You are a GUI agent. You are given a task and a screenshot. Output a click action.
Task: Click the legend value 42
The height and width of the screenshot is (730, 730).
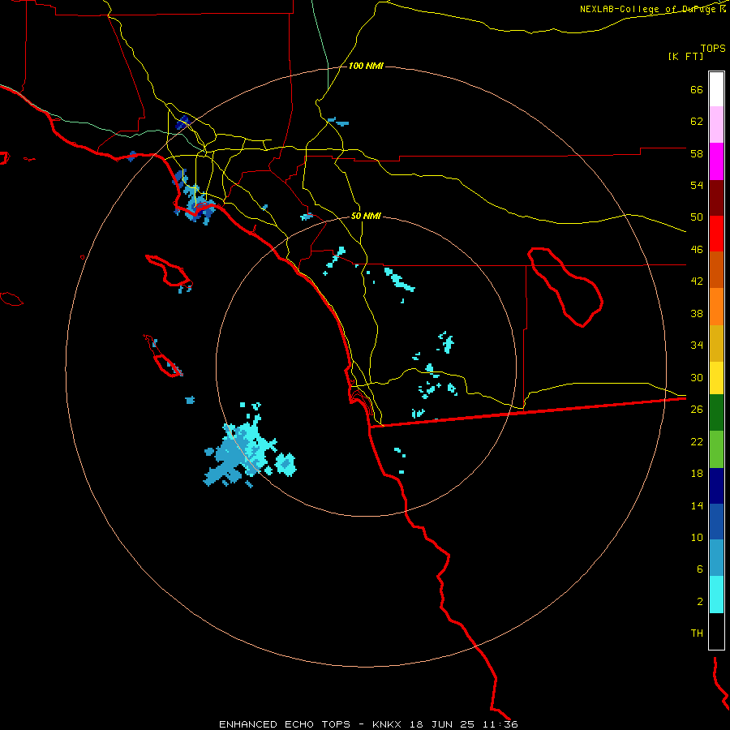point(697,281)
